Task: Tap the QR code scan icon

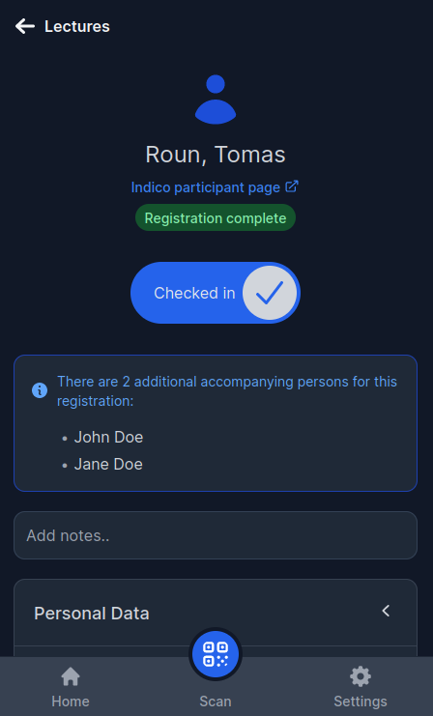Action: coord(216,654)
